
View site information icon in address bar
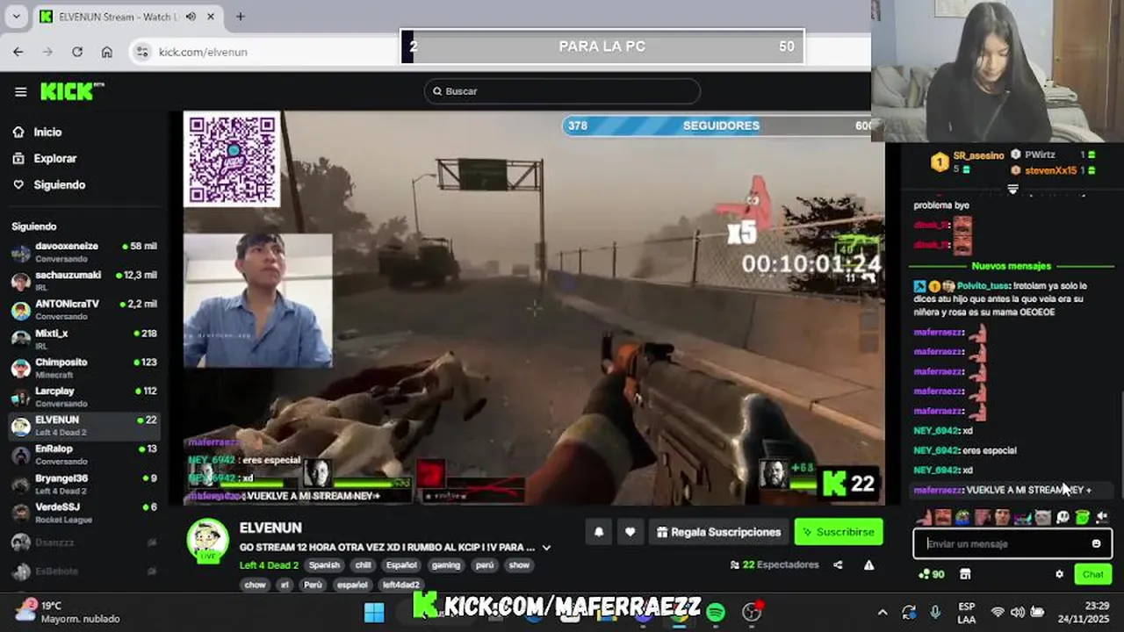pyautogui.click(x=144, y=52)
